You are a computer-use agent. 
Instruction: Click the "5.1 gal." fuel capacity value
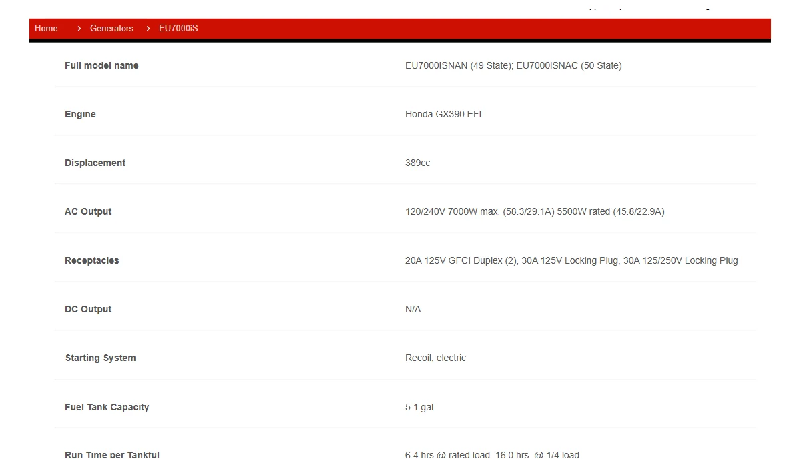tap(421, 407)
